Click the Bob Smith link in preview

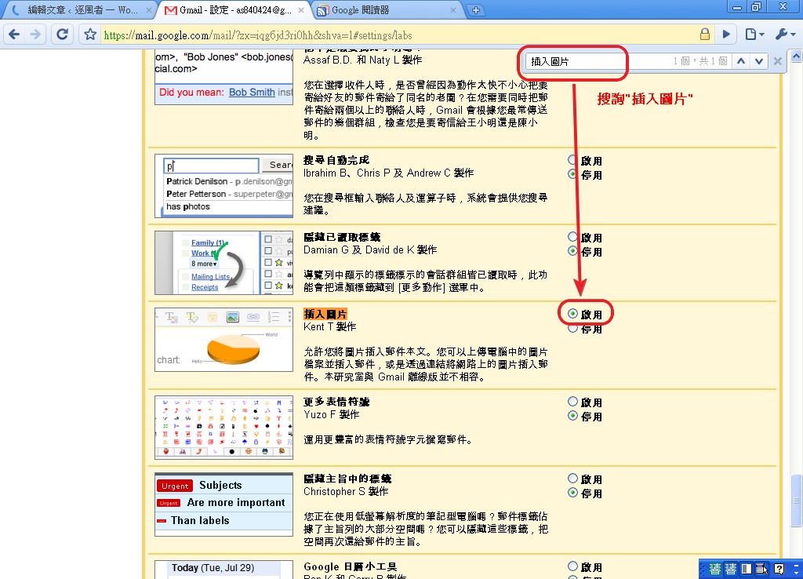click(x=252, y=93)
